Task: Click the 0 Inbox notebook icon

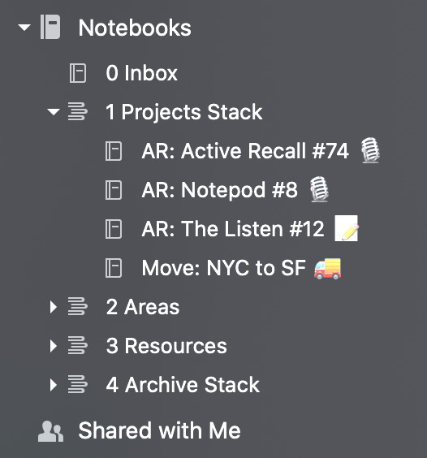Action: click(x=78, y=73)
